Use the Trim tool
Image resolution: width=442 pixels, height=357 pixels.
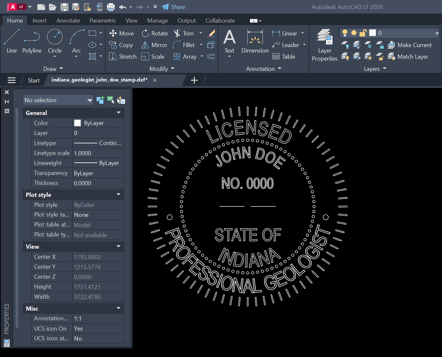(184, 33)
